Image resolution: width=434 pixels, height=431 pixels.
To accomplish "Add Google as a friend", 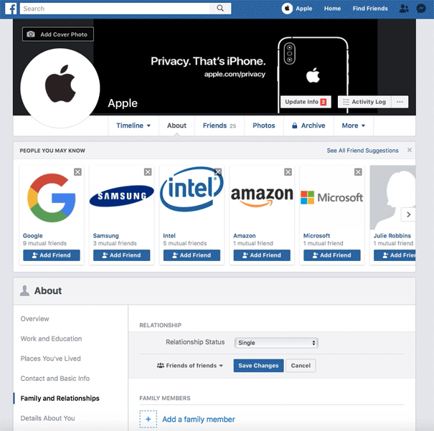I will [x=52, y=255].
